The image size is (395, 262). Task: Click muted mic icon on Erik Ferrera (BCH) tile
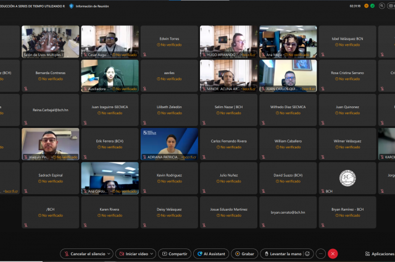[x=85, y=157]
